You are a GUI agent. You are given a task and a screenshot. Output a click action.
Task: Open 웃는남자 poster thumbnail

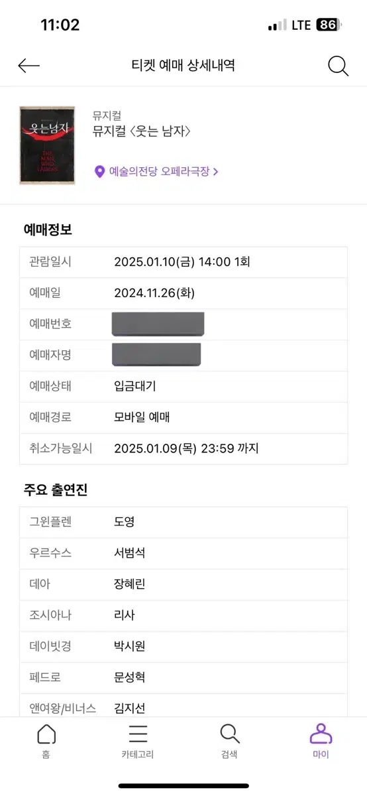pos(47,145)
